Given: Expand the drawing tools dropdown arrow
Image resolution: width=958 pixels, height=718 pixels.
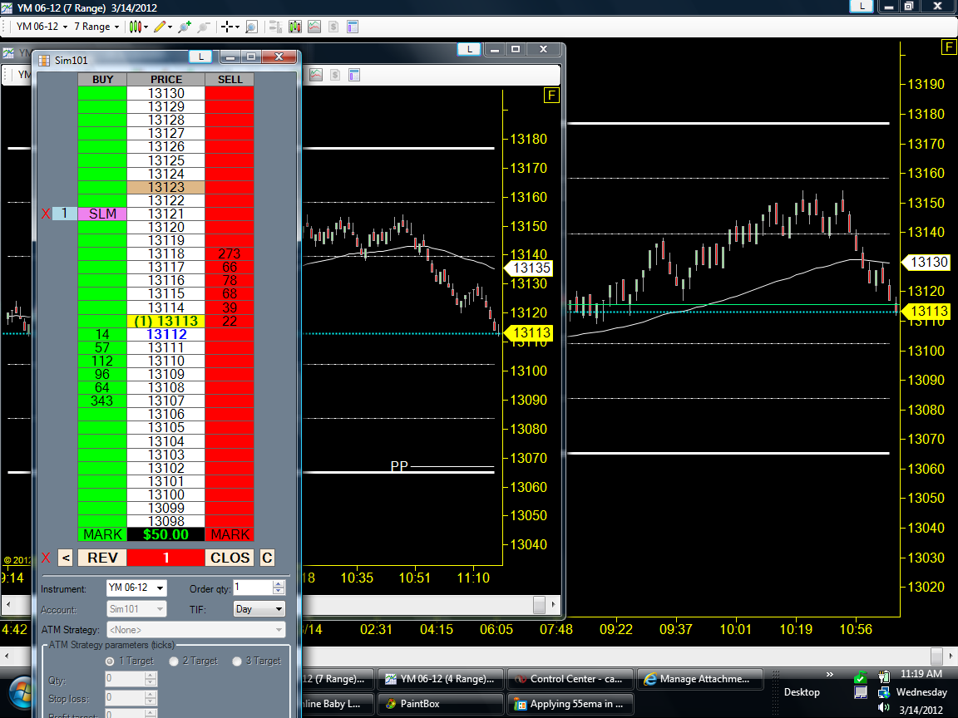Looking at the screenshot, I should [170, 27].
